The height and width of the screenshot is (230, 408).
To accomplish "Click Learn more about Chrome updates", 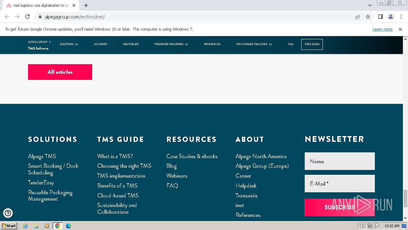I will click(x=382, y=29).
